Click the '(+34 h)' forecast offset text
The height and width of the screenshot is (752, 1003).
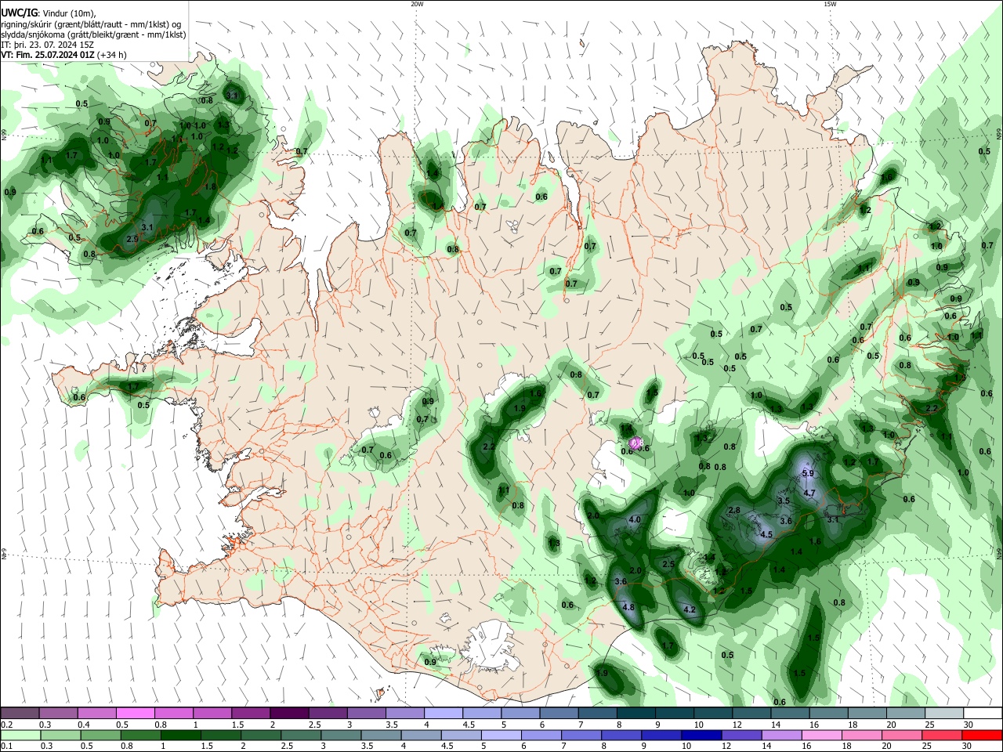click(111, 55)
